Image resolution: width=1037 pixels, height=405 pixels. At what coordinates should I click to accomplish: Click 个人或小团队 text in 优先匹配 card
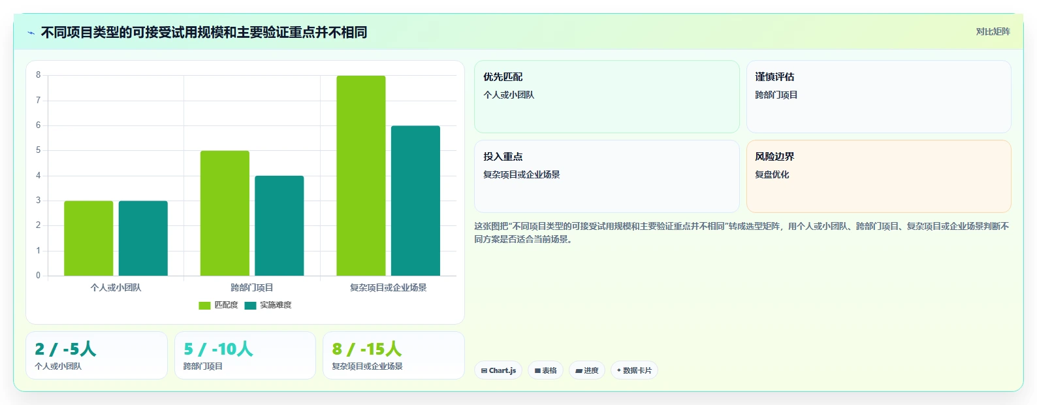tap(509, 95)
